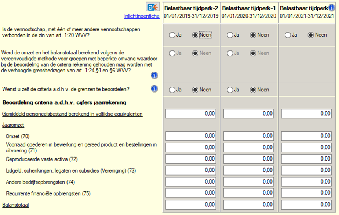Click info icon next to criteria beoordelen question
This screenshot has height=215, width=339.
(154, 88)
